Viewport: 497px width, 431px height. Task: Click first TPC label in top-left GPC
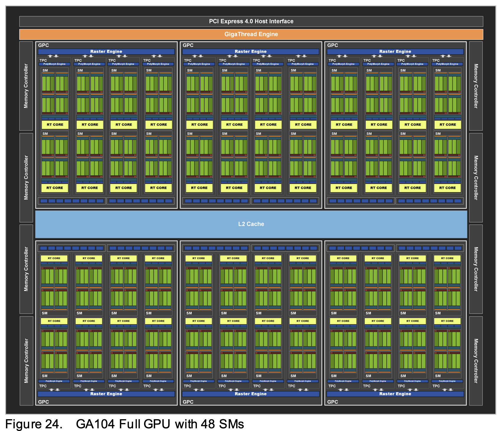point(43,60)
